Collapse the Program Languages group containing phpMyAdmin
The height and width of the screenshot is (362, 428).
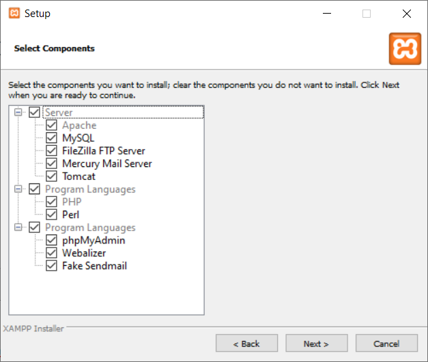(18, 227)
